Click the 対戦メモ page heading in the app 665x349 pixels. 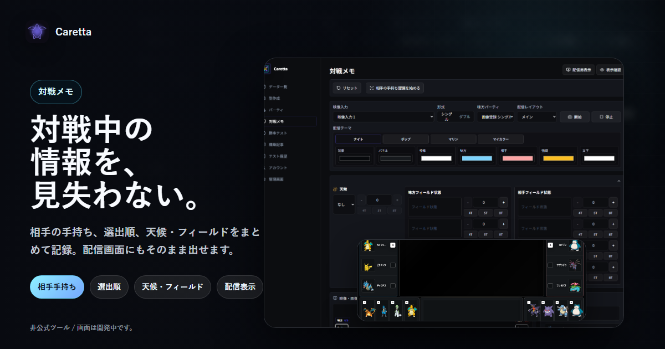pos(342,71)
